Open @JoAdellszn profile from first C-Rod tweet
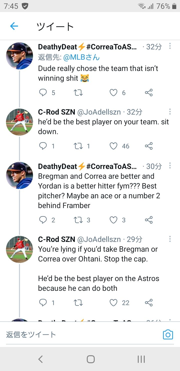The height and width of the screenshot is (371, 180). click(99, 112)
